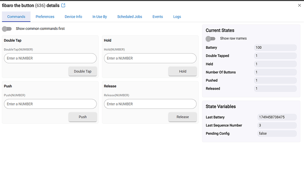Open the Device Info tab

pyautogui.click(x=73, y=17)
